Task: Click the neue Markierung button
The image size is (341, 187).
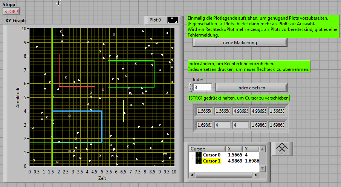Action: coord(240,43)
